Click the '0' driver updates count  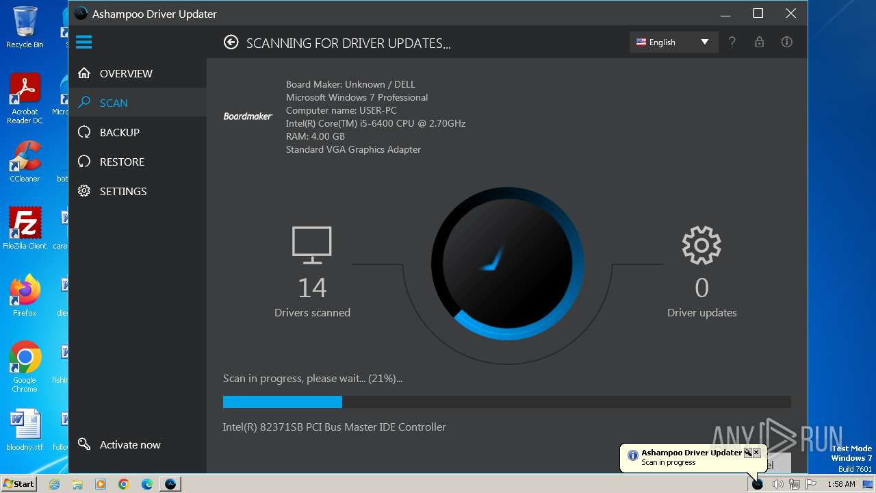701,288
